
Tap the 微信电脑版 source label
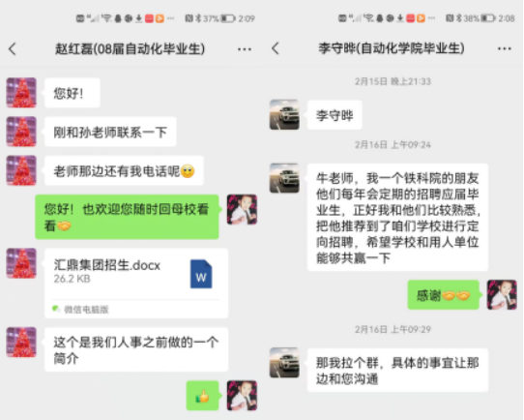pos(86,310)
